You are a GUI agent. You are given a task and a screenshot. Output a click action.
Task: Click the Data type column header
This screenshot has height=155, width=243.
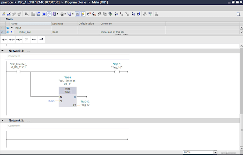coord(65,24)
